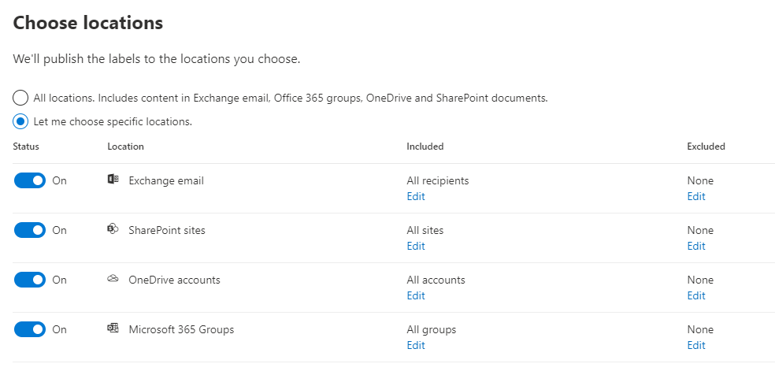Image resolution: width=775 pixels, height=386 pixels.
Task: Switch off OneDrive accounts toggle
Action: click(30, 280)
